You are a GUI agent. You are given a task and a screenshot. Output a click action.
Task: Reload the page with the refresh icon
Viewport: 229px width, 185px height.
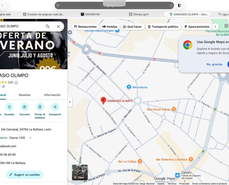coord(171,6)
